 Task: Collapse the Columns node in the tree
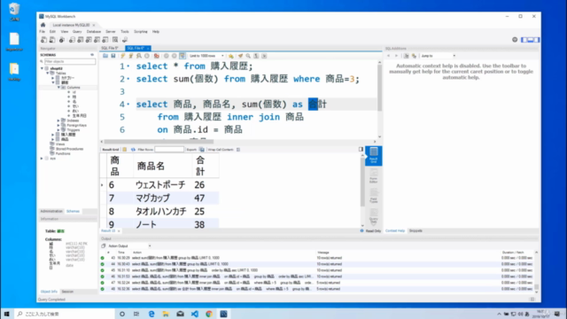[58, 88]
